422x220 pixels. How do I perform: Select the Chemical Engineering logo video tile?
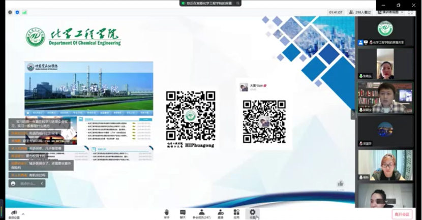pos(385,32)
